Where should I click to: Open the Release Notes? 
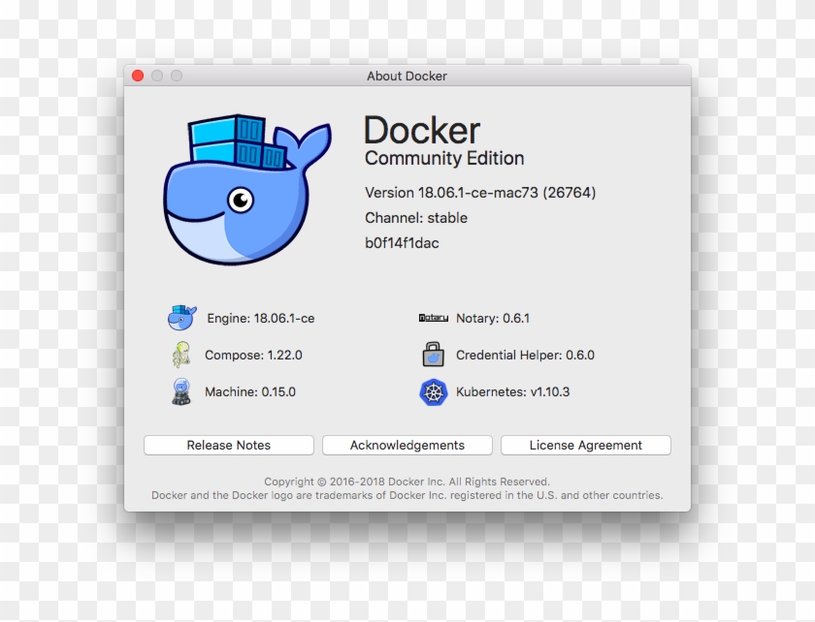[x=229, y=445]
